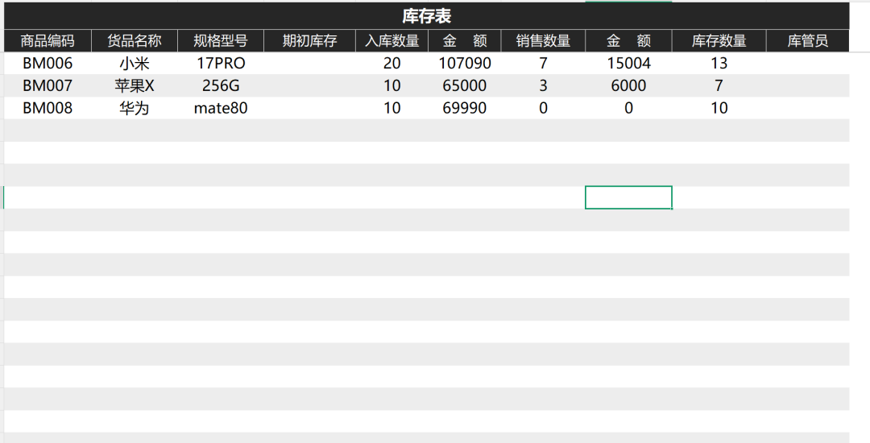This screenshot has width=870, height=443.
Task: Select the 商品编码 column header
Action: (48, 41)
